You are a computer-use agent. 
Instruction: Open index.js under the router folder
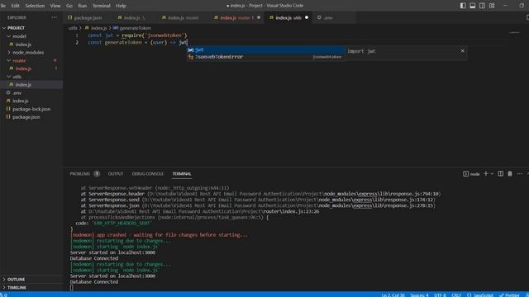[x=23, y=68]
